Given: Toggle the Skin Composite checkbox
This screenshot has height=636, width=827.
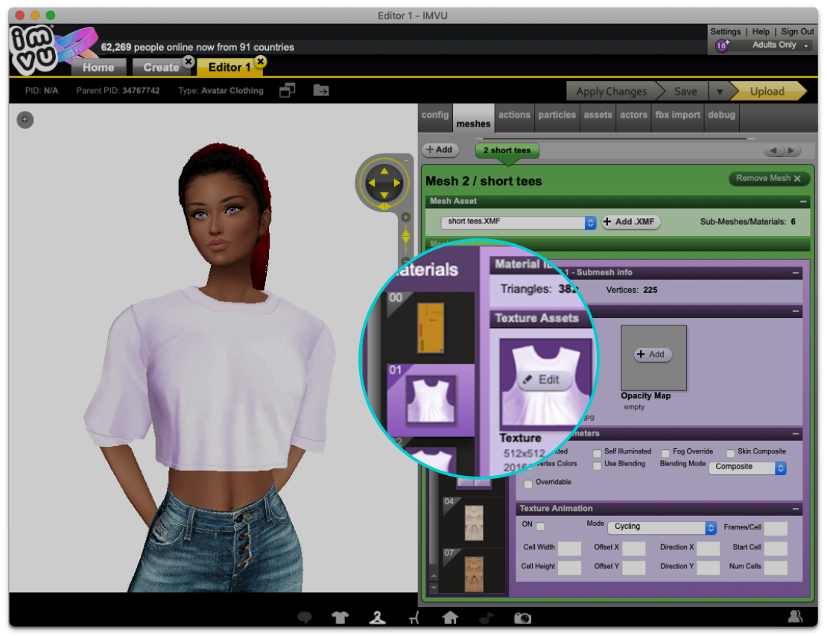Looking at the screenshot, I should (x=730, y=453).
